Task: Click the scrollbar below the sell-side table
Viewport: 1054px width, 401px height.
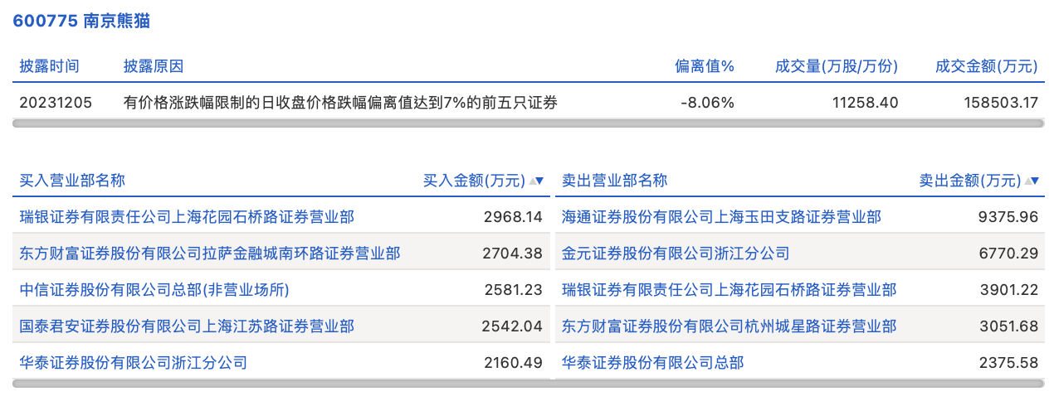Action: click(798, 384)
